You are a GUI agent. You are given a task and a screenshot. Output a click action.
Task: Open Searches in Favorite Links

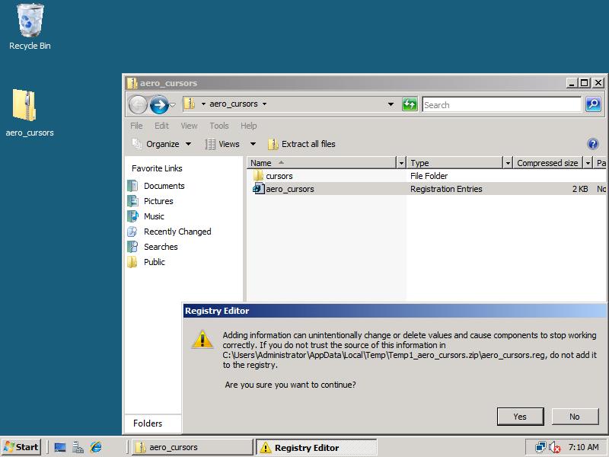click(x=161, y=246)
